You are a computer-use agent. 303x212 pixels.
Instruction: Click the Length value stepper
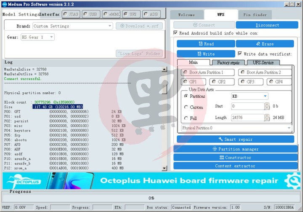267,118
